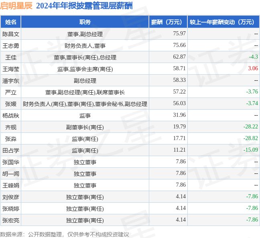Click the salary value 17.71
Image resolution: width=260 pixels, height=238 pixels.
pyautogui.click(x=179, y=138)
